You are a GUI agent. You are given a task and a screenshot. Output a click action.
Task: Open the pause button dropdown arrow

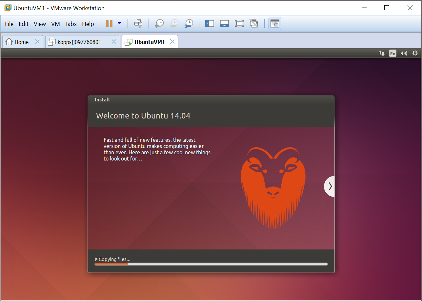click(119, 23)
